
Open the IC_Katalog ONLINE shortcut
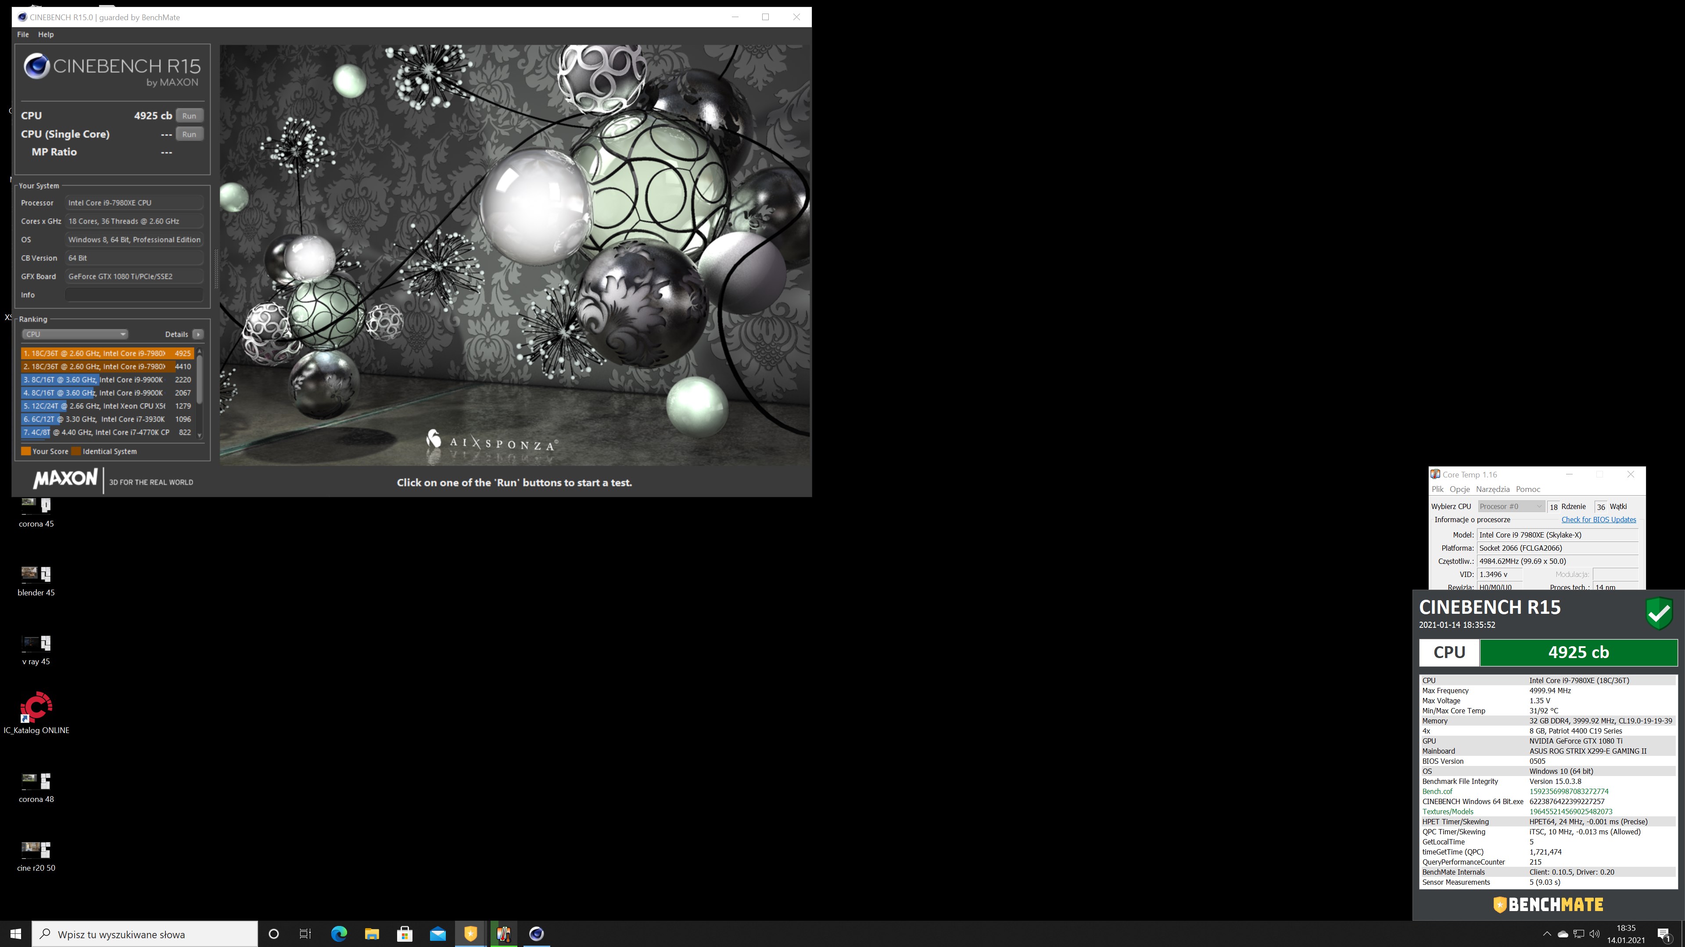[36, 712]
